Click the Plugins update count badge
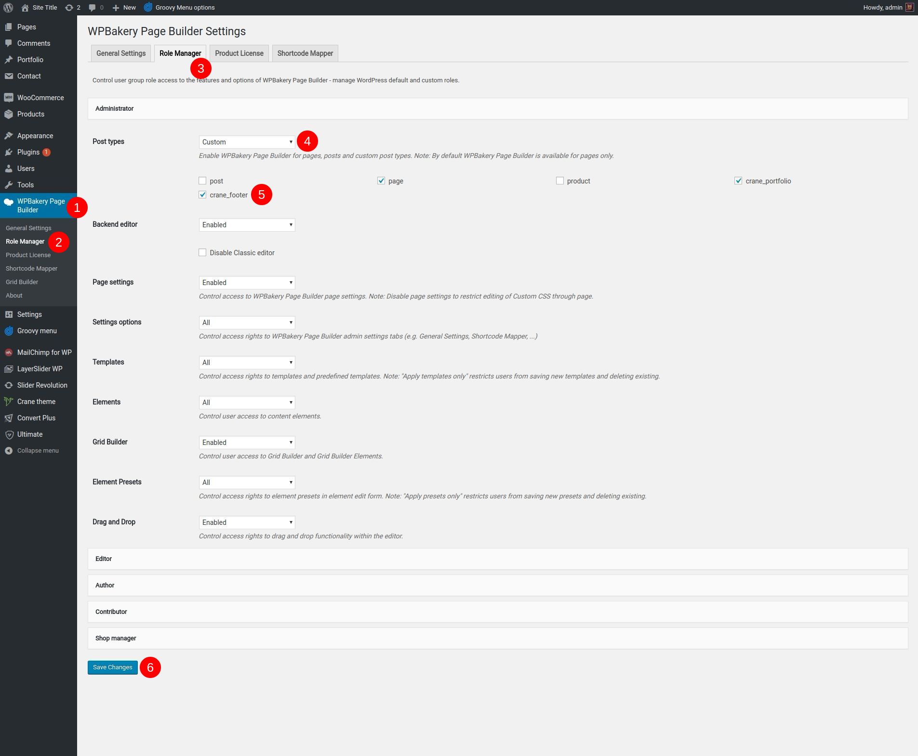This screenshot has height=756, width=918. (46, 152)
